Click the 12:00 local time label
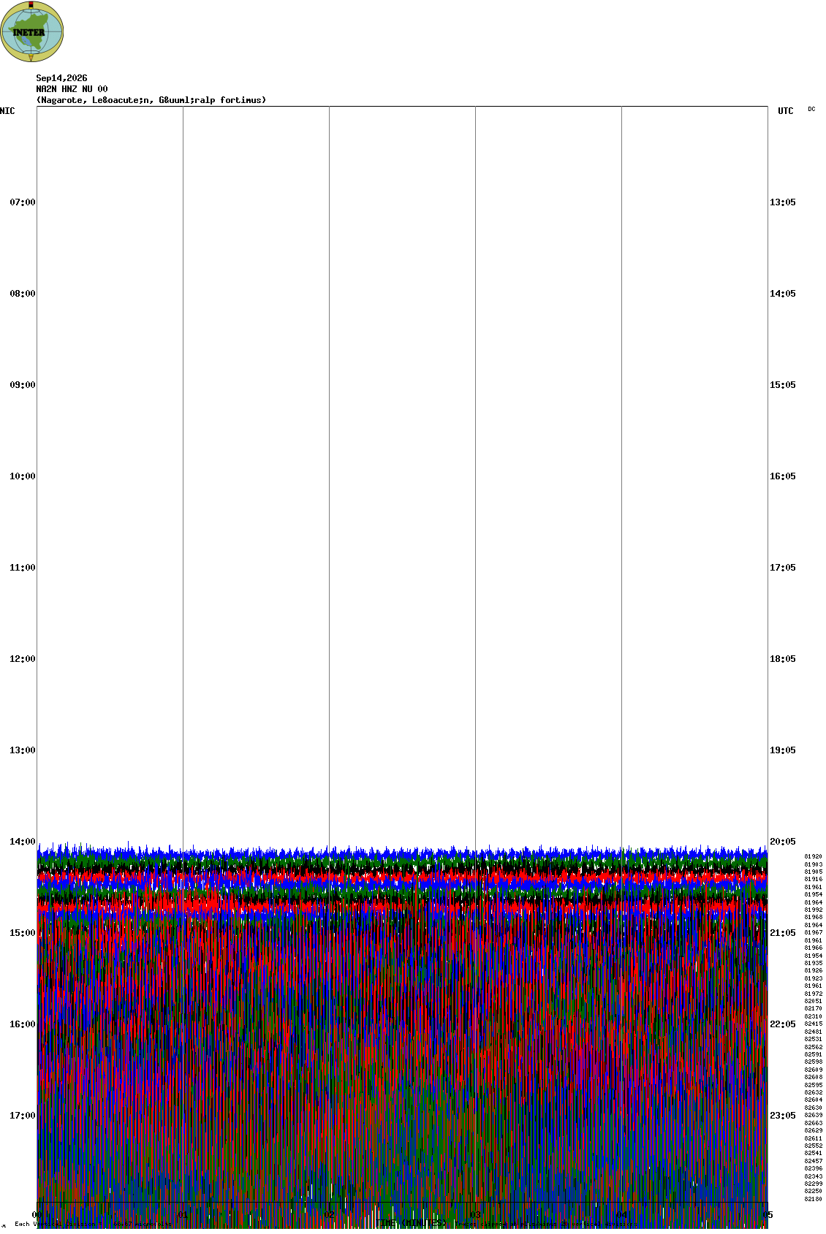This screenshot has width=826, height=1234. pos(23,659)
